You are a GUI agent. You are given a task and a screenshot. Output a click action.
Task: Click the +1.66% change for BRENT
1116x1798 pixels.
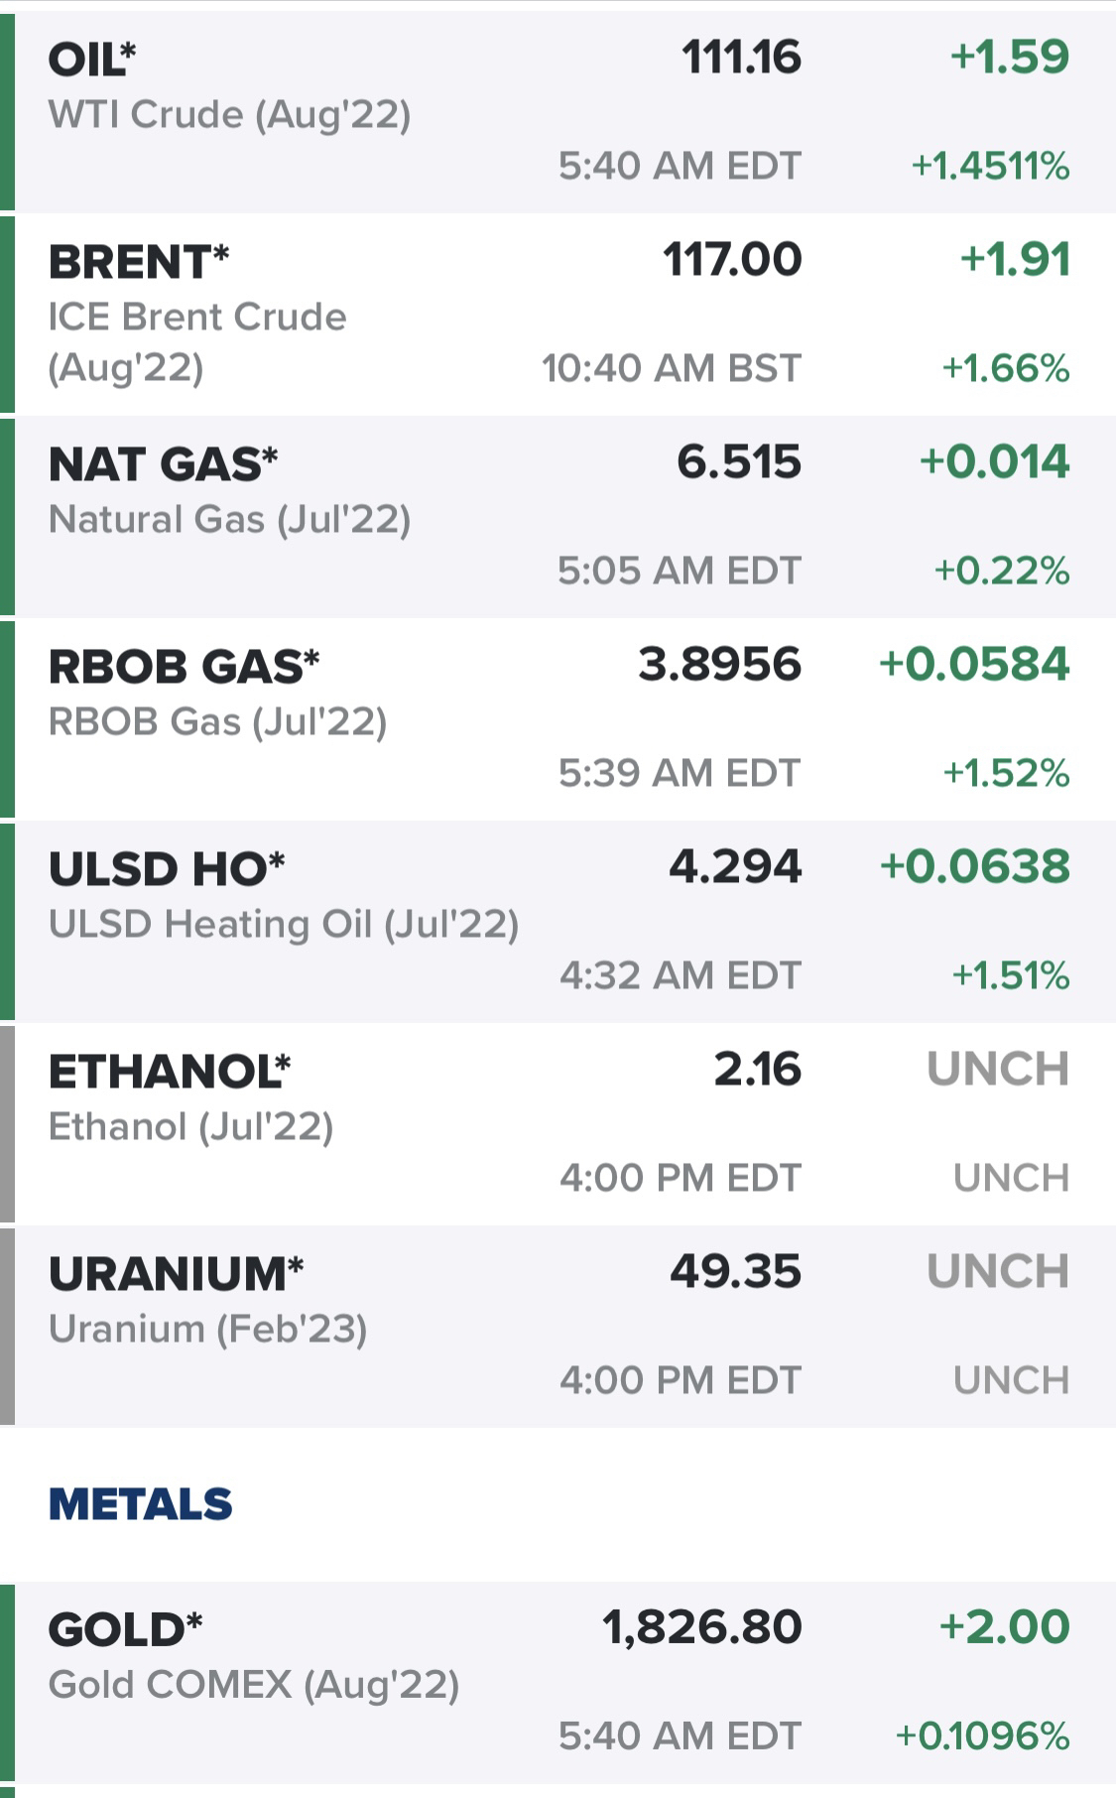[1006, 369]
